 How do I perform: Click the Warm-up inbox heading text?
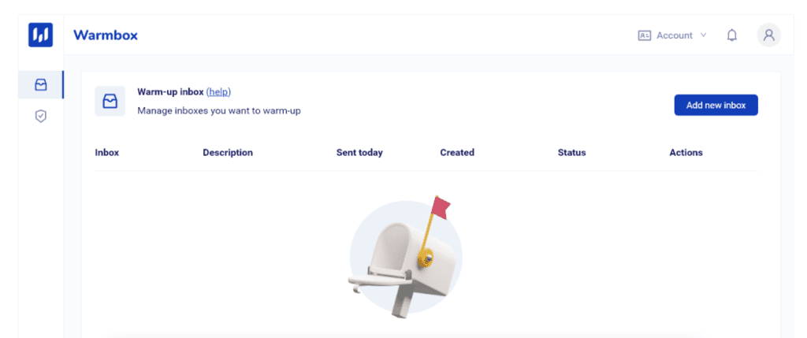[169, 92]
